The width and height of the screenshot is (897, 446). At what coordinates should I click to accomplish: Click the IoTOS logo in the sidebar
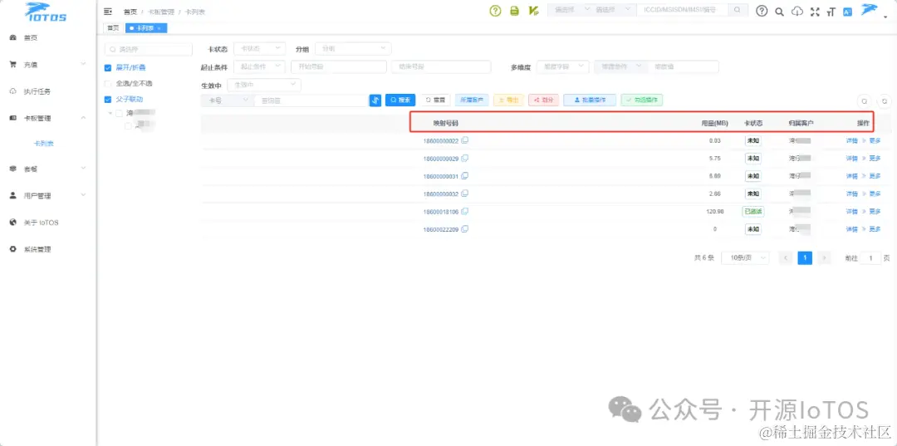[x=46, y=12]
